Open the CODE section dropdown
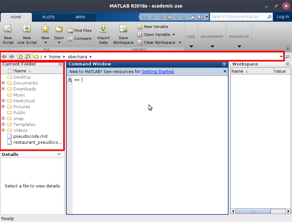The height and width of the screenshot is (222, 292). pyautogui.click(x=191, y=46)
